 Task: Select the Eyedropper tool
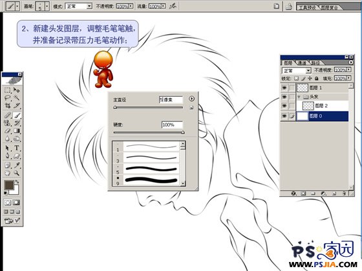(17, 165)
